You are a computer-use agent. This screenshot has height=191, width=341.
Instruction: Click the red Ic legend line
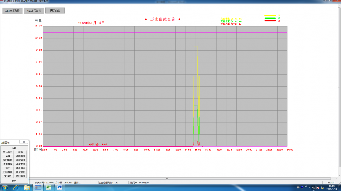coord(270,21)
